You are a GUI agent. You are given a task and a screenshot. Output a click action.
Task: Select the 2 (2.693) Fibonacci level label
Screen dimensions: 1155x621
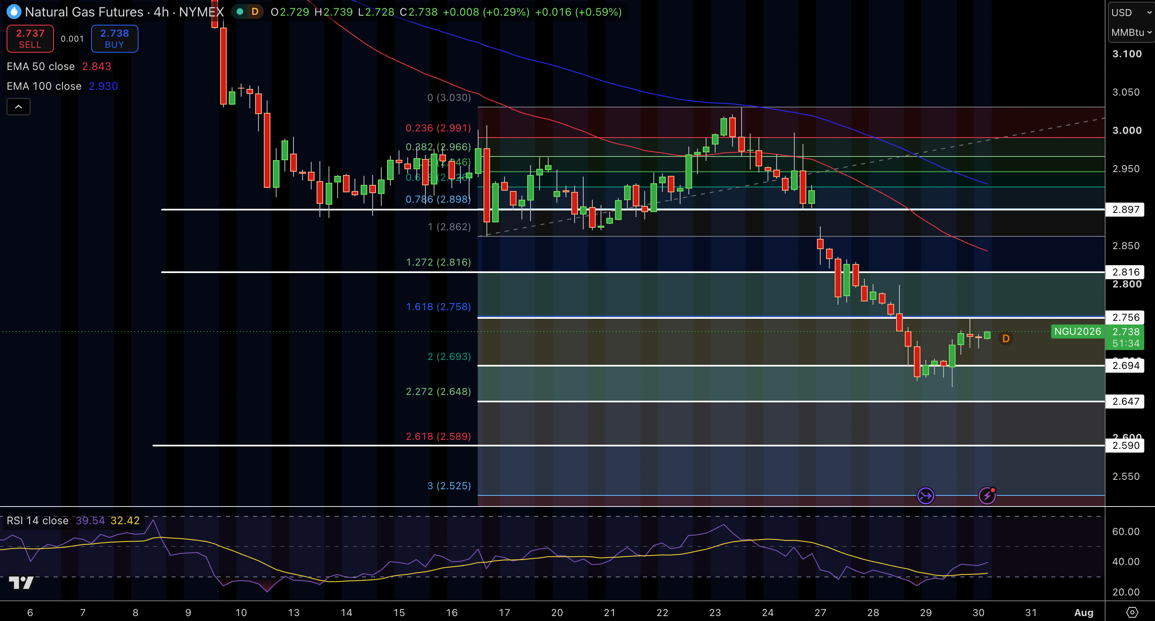(x=449, y=357)
